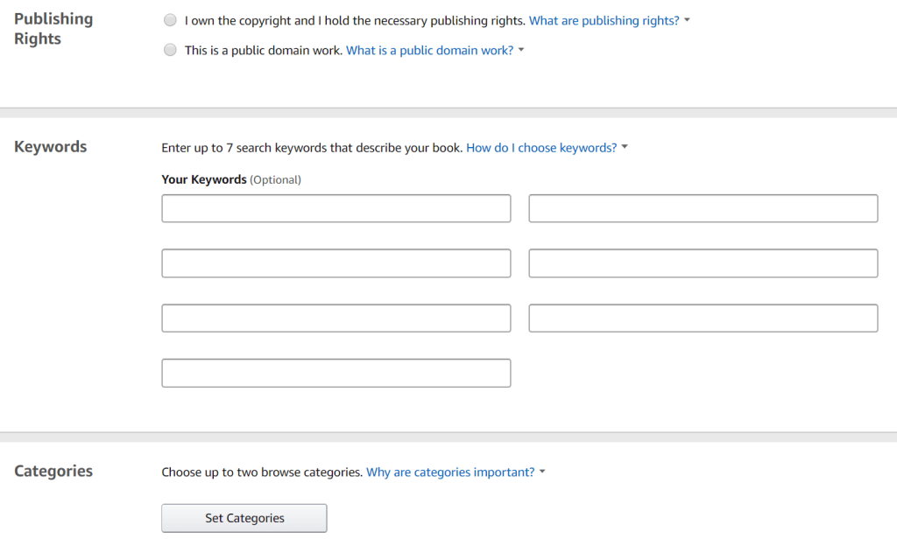The height and width of the screenshot is (539, 897).
Task: Open the 'What is a public domain work?' link
Action: (x=429, y=51)
